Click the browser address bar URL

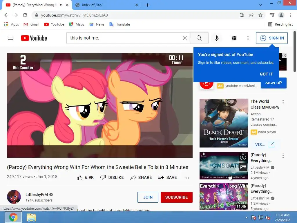[x=75, y=15]
